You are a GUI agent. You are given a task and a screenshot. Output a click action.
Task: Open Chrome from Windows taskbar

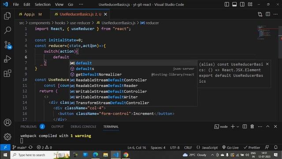[126, 155]
